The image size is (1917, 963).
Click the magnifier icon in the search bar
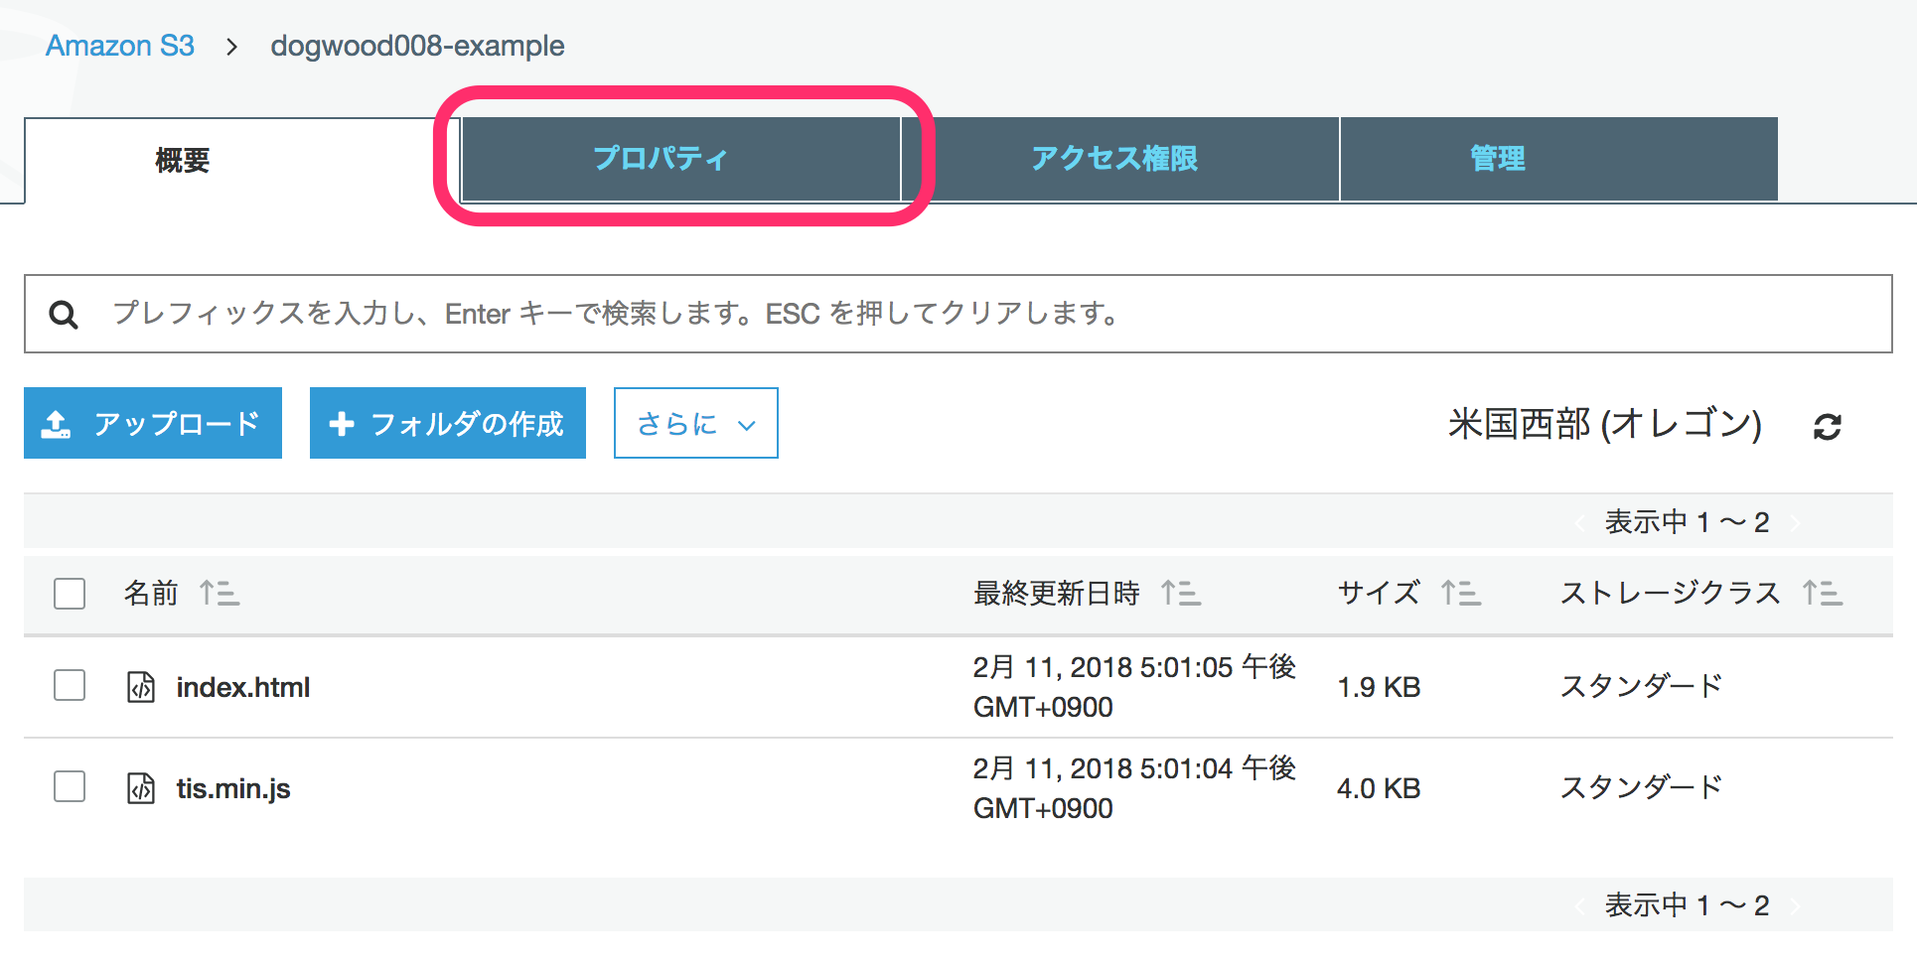point(63,314)
